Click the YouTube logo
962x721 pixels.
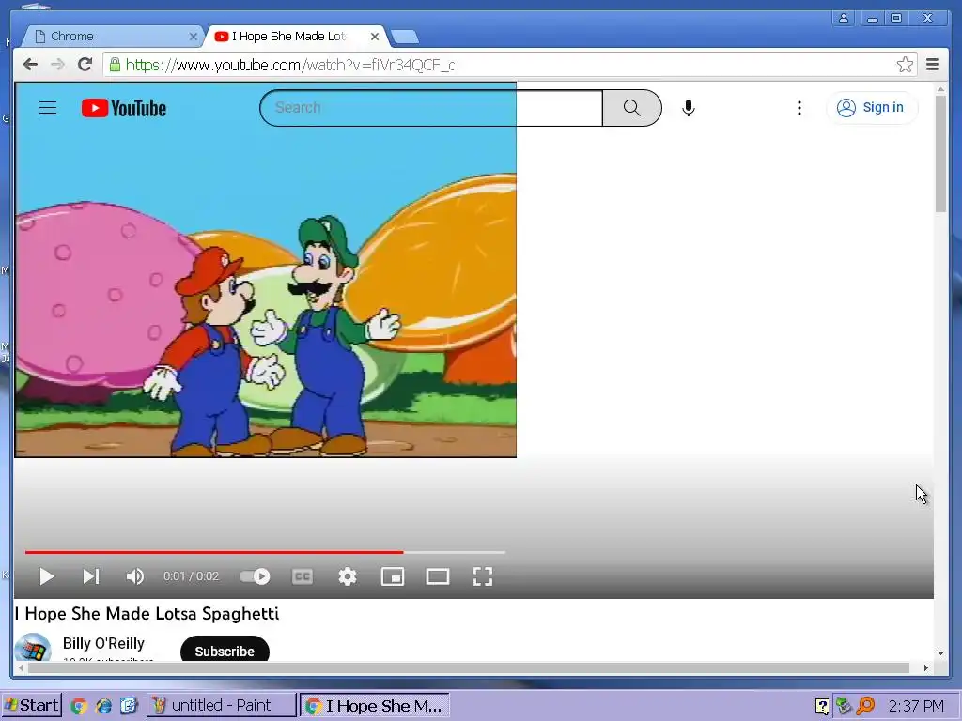tap(124, 108)
